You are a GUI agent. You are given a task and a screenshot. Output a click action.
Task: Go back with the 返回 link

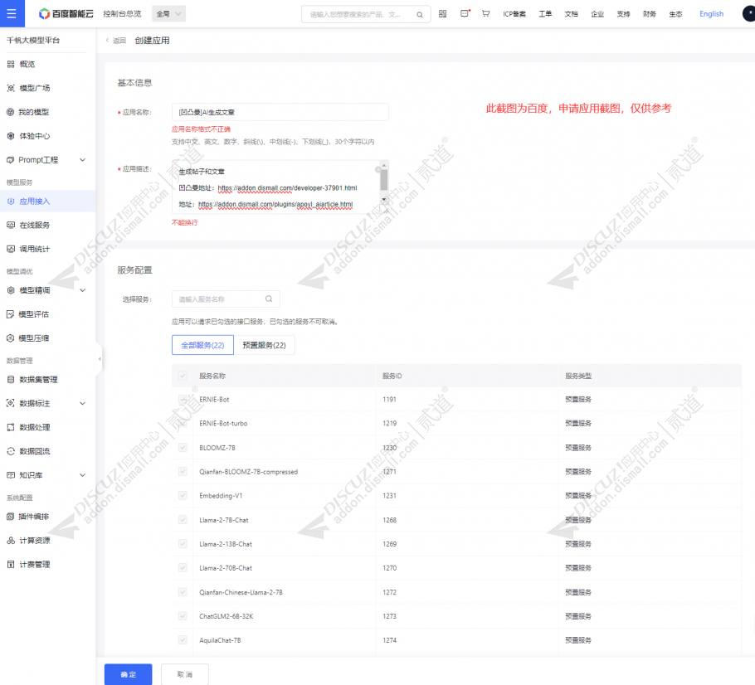116,41
